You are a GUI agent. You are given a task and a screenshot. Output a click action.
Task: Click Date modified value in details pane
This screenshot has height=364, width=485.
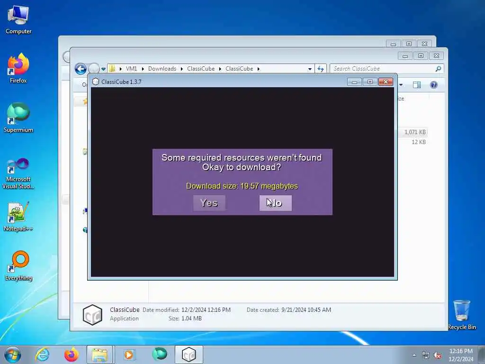pyautogui.click(x=206, y=310)
